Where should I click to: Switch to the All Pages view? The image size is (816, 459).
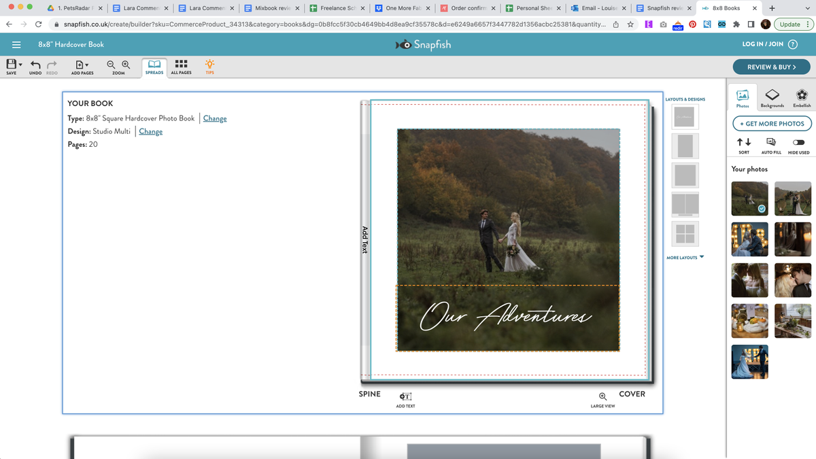tap(181, 67)
